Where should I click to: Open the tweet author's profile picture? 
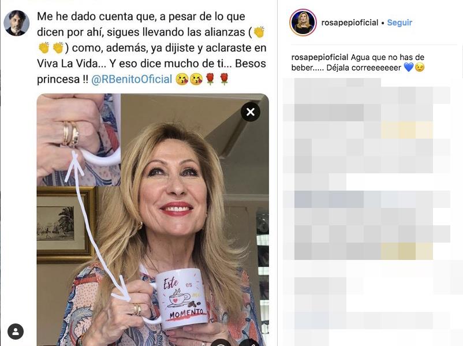point(17,23)
